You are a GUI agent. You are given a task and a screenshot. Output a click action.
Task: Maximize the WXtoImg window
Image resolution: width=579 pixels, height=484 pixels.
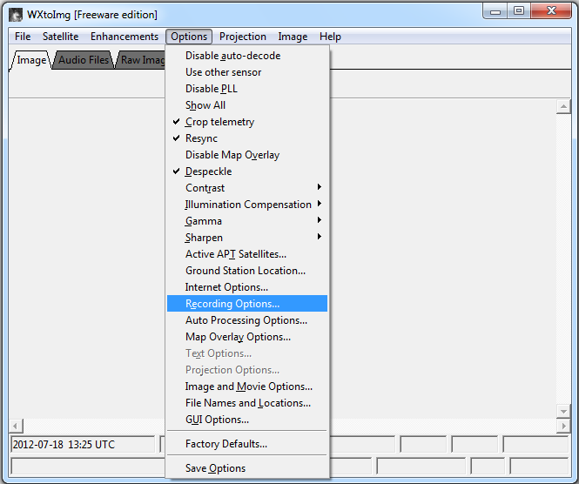(519, 11)
